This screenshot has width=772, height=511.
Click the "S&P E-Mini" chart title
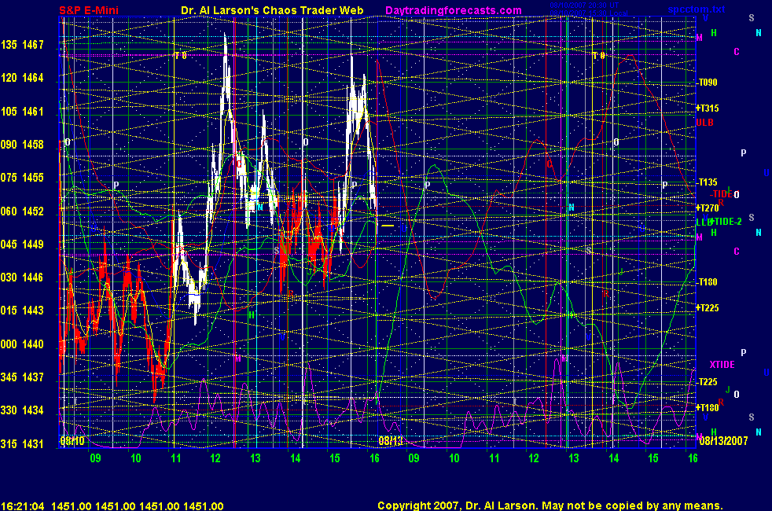(89, 10)
